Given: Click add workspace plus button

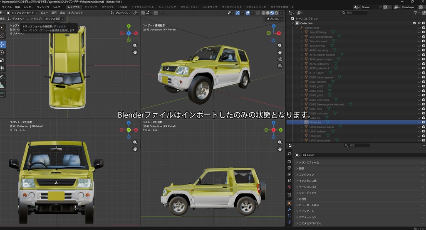Looking at the screenshot, I should tap(292, 7).
